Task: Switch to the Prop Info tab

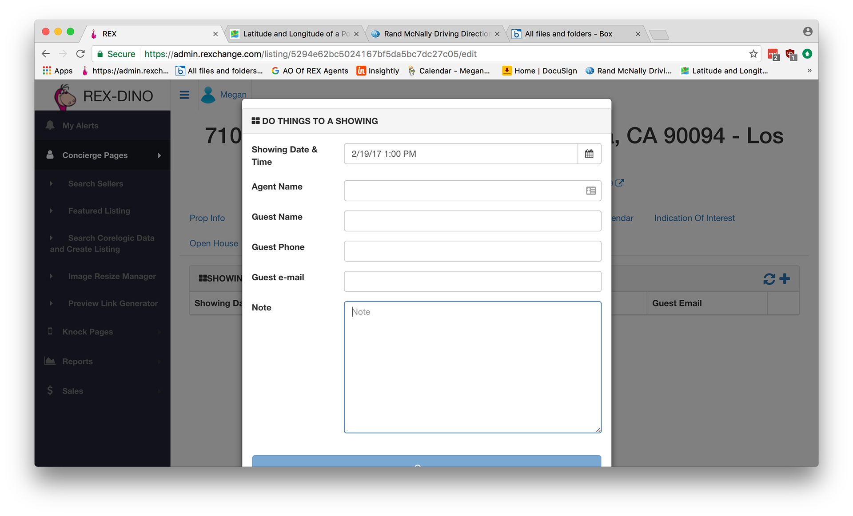Action: click(x=207, y=218)
